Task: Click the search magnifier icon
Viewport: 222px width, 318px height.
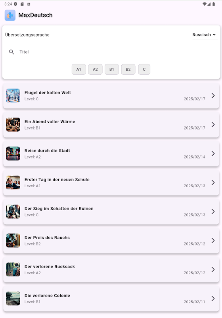Action: (11, 52)
